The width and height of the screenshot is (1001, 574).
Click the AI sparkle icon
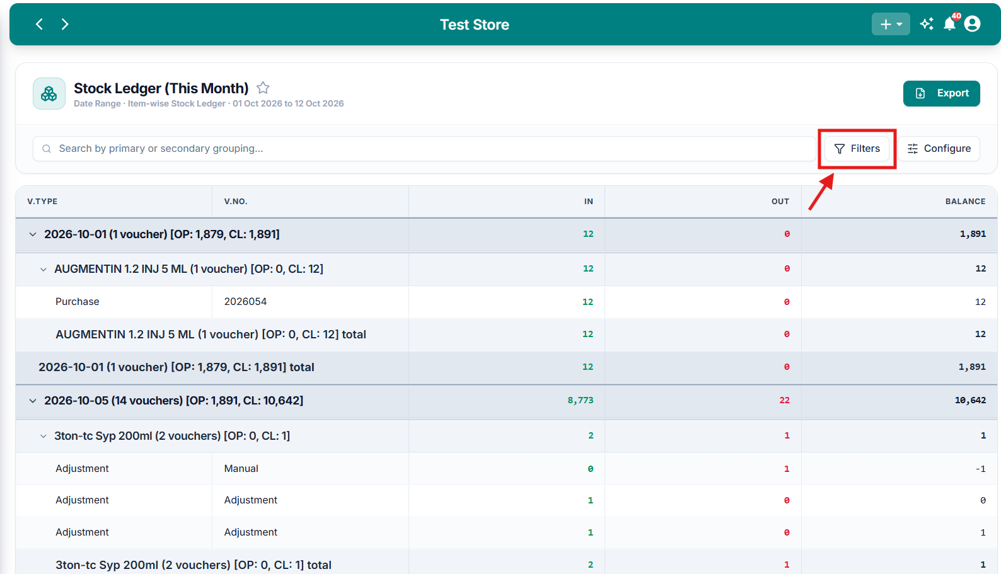coord(927,24)
